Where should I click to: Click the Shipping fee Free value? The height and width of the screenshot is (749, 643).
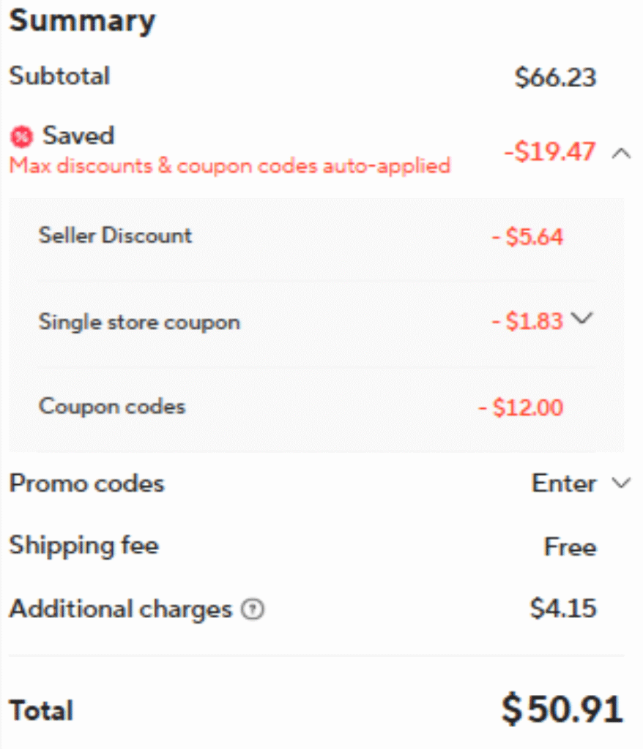pyautogui.click(x=570, y=547)
